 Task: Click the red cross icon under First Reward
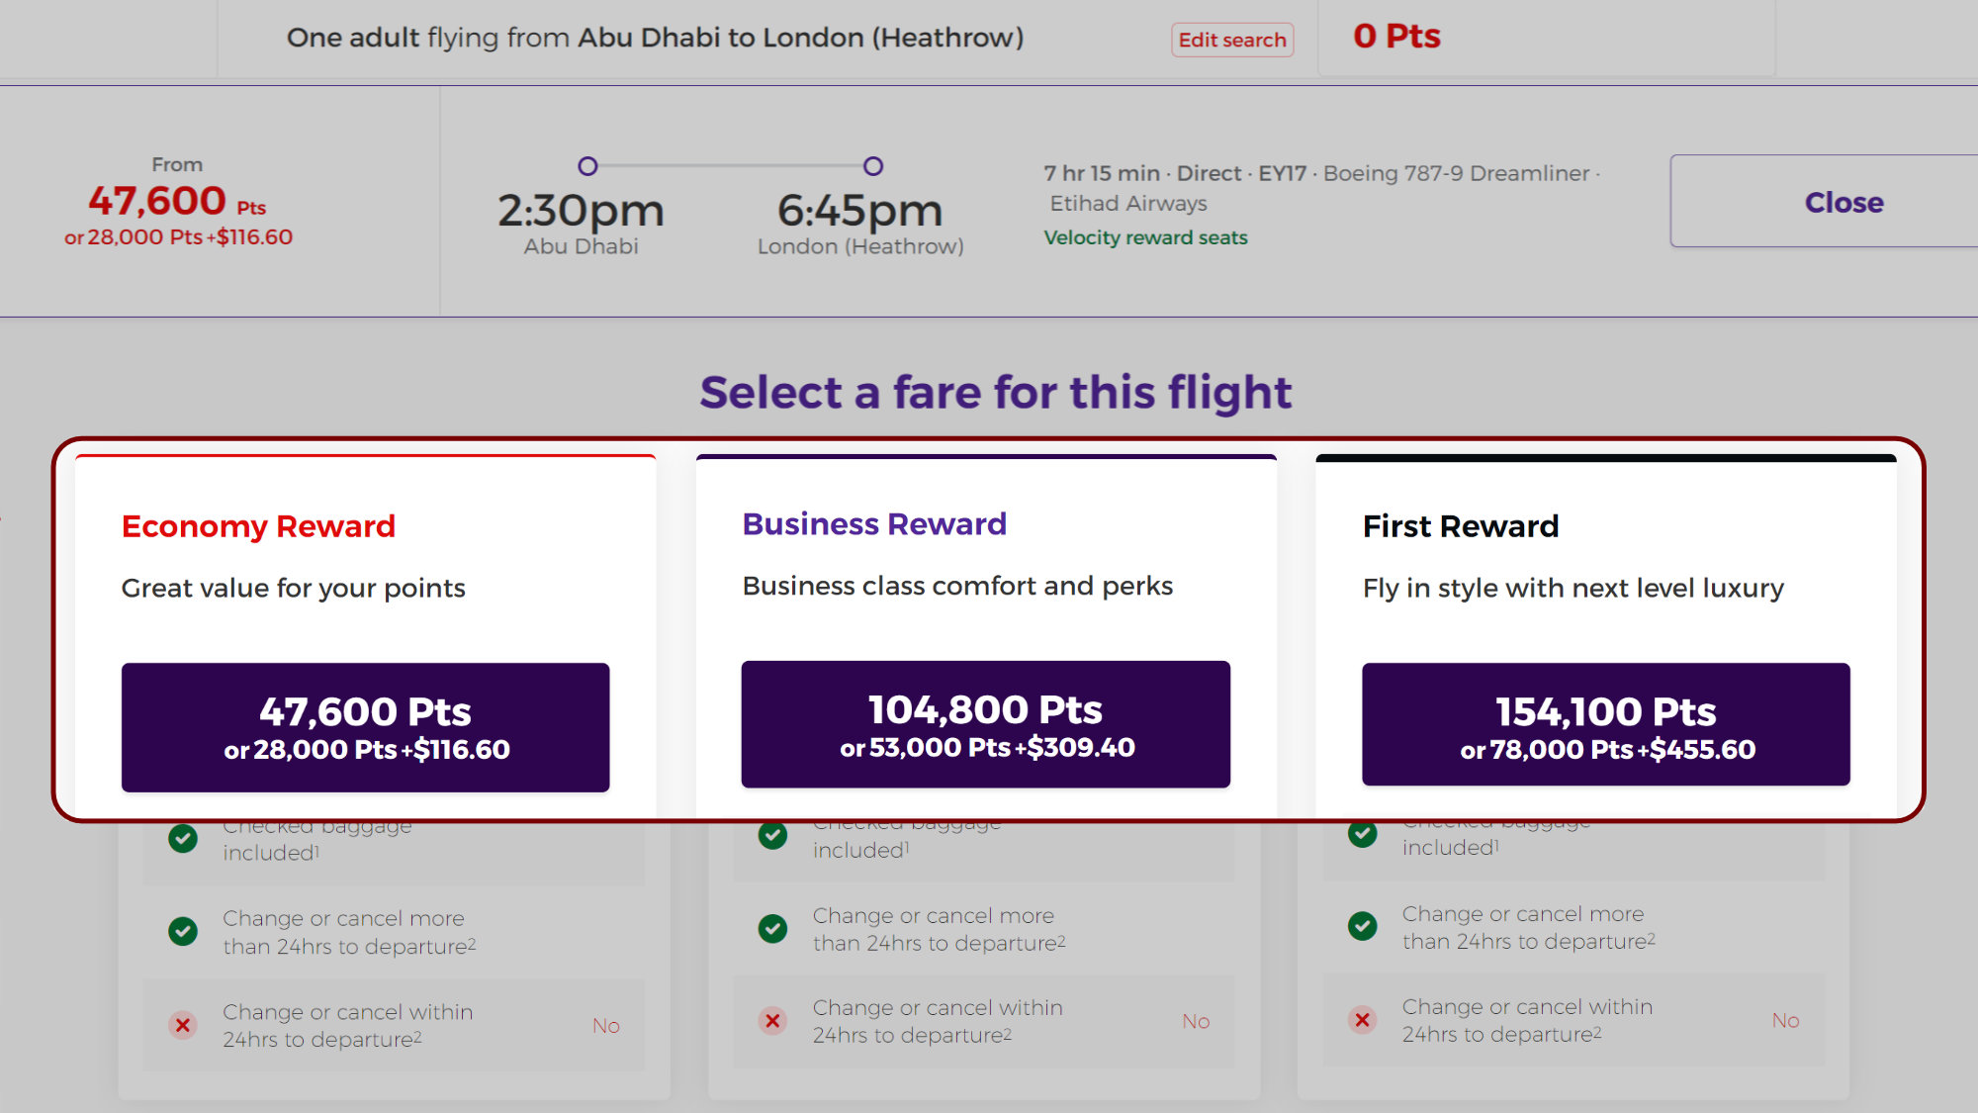[x=1362, y=1020]
